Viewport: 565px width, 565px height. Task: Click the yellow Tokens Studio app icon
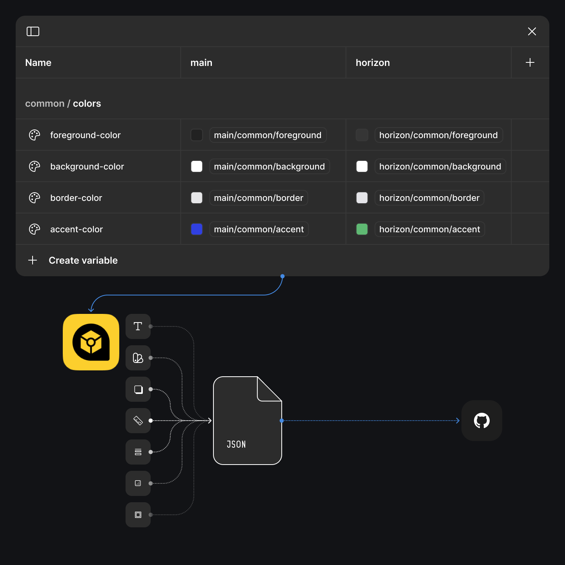point(91,342)
